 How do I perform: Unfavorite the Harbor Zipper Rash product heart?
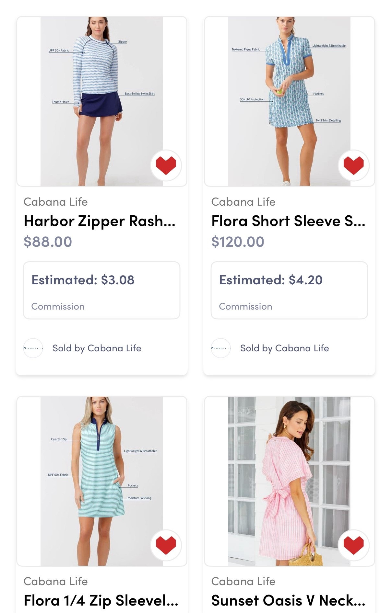coord(166,165)
